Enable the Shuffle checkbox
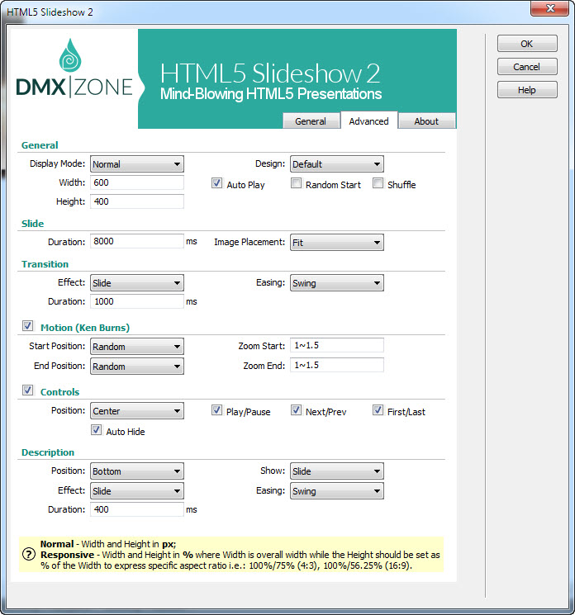Viewport: 575px width, 615px height. point(378,183)
